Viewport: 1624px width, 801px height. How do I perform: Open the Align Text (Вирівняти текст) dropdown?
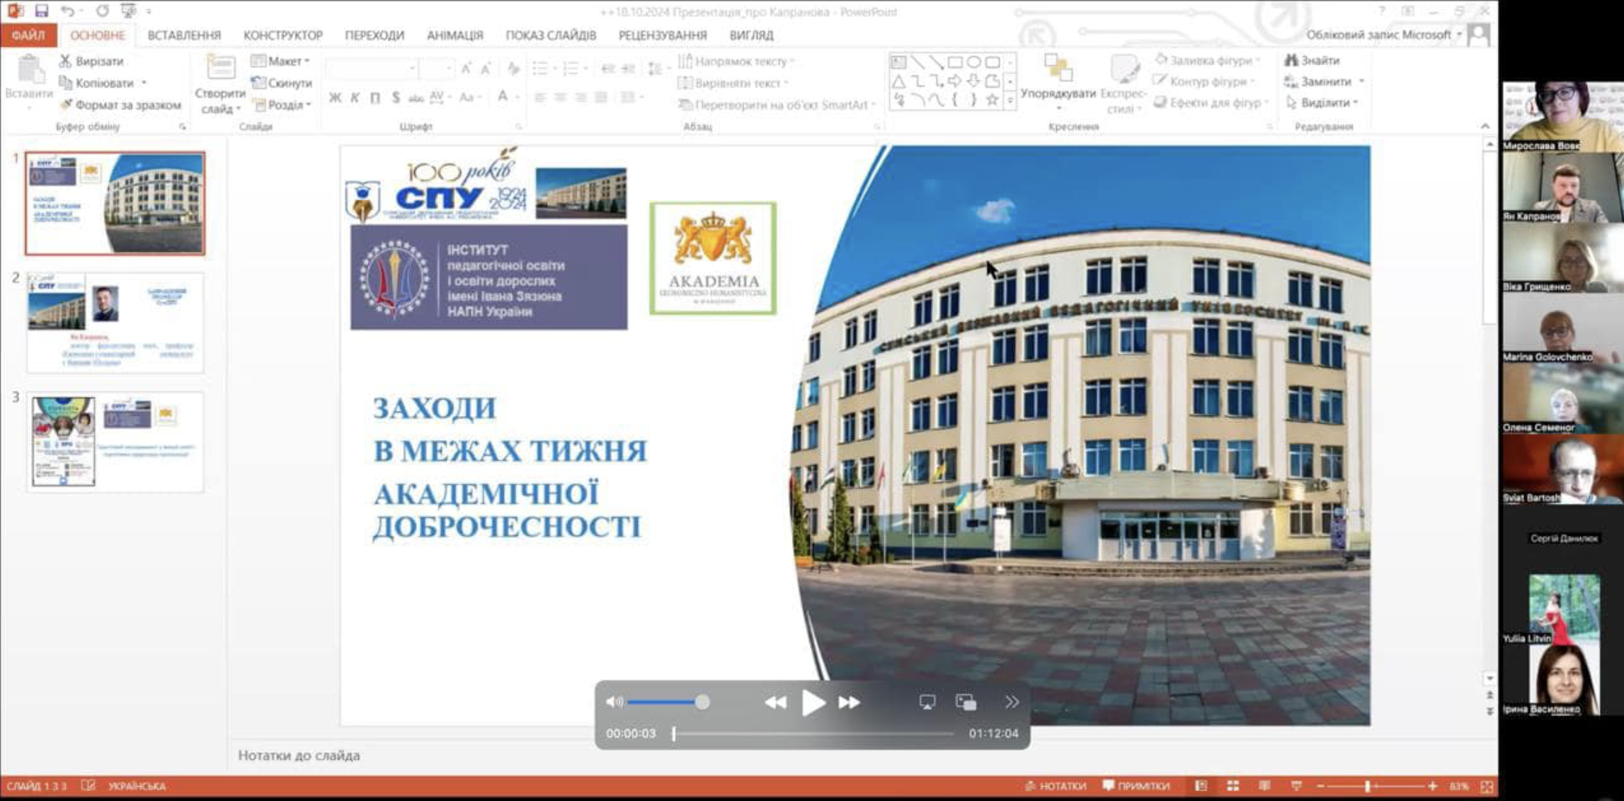click(733, 83)
